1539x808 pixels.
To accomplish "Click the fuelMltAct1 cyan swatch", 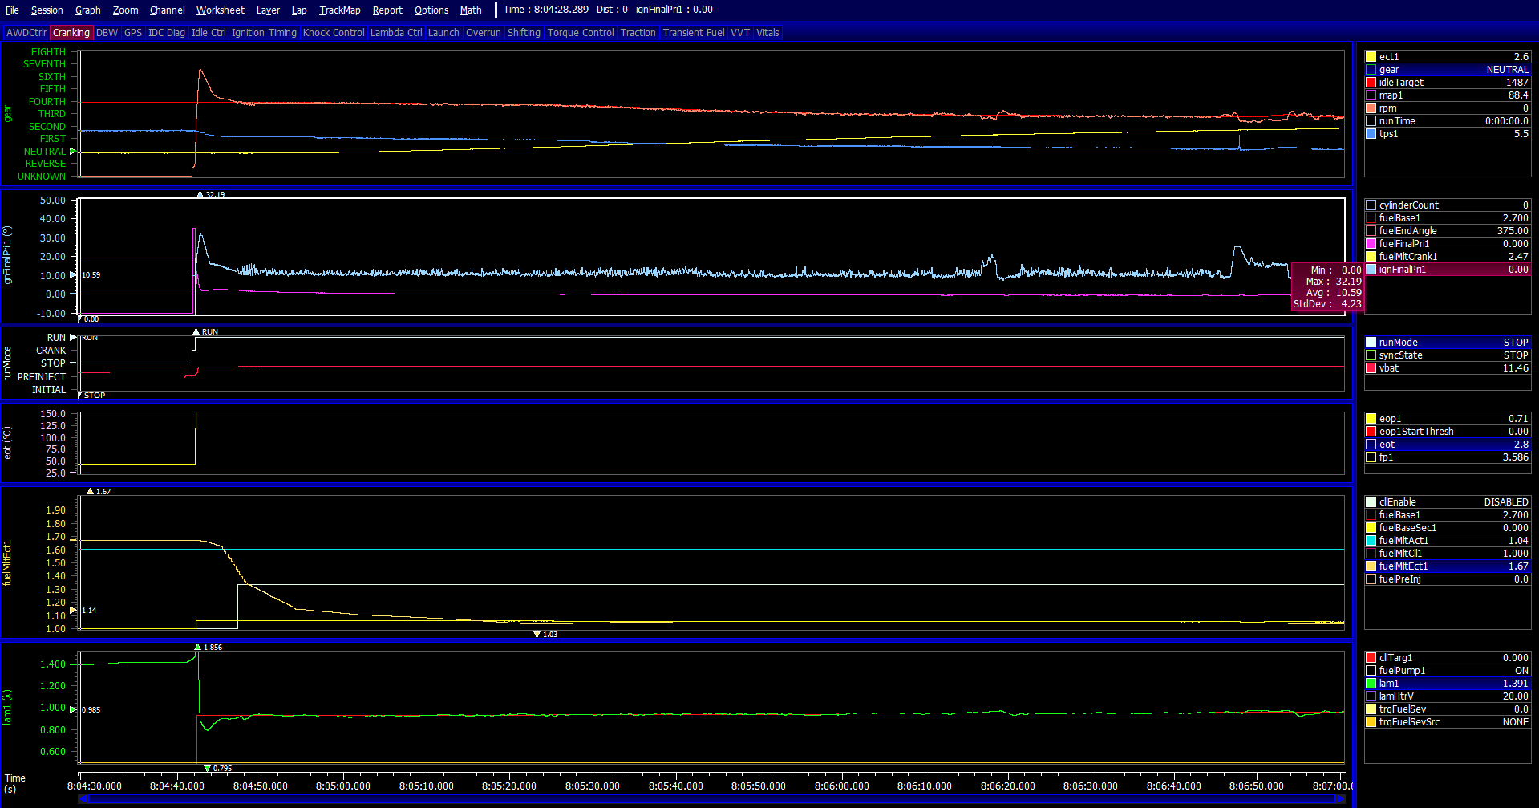I will click(x=1371, y=541).
